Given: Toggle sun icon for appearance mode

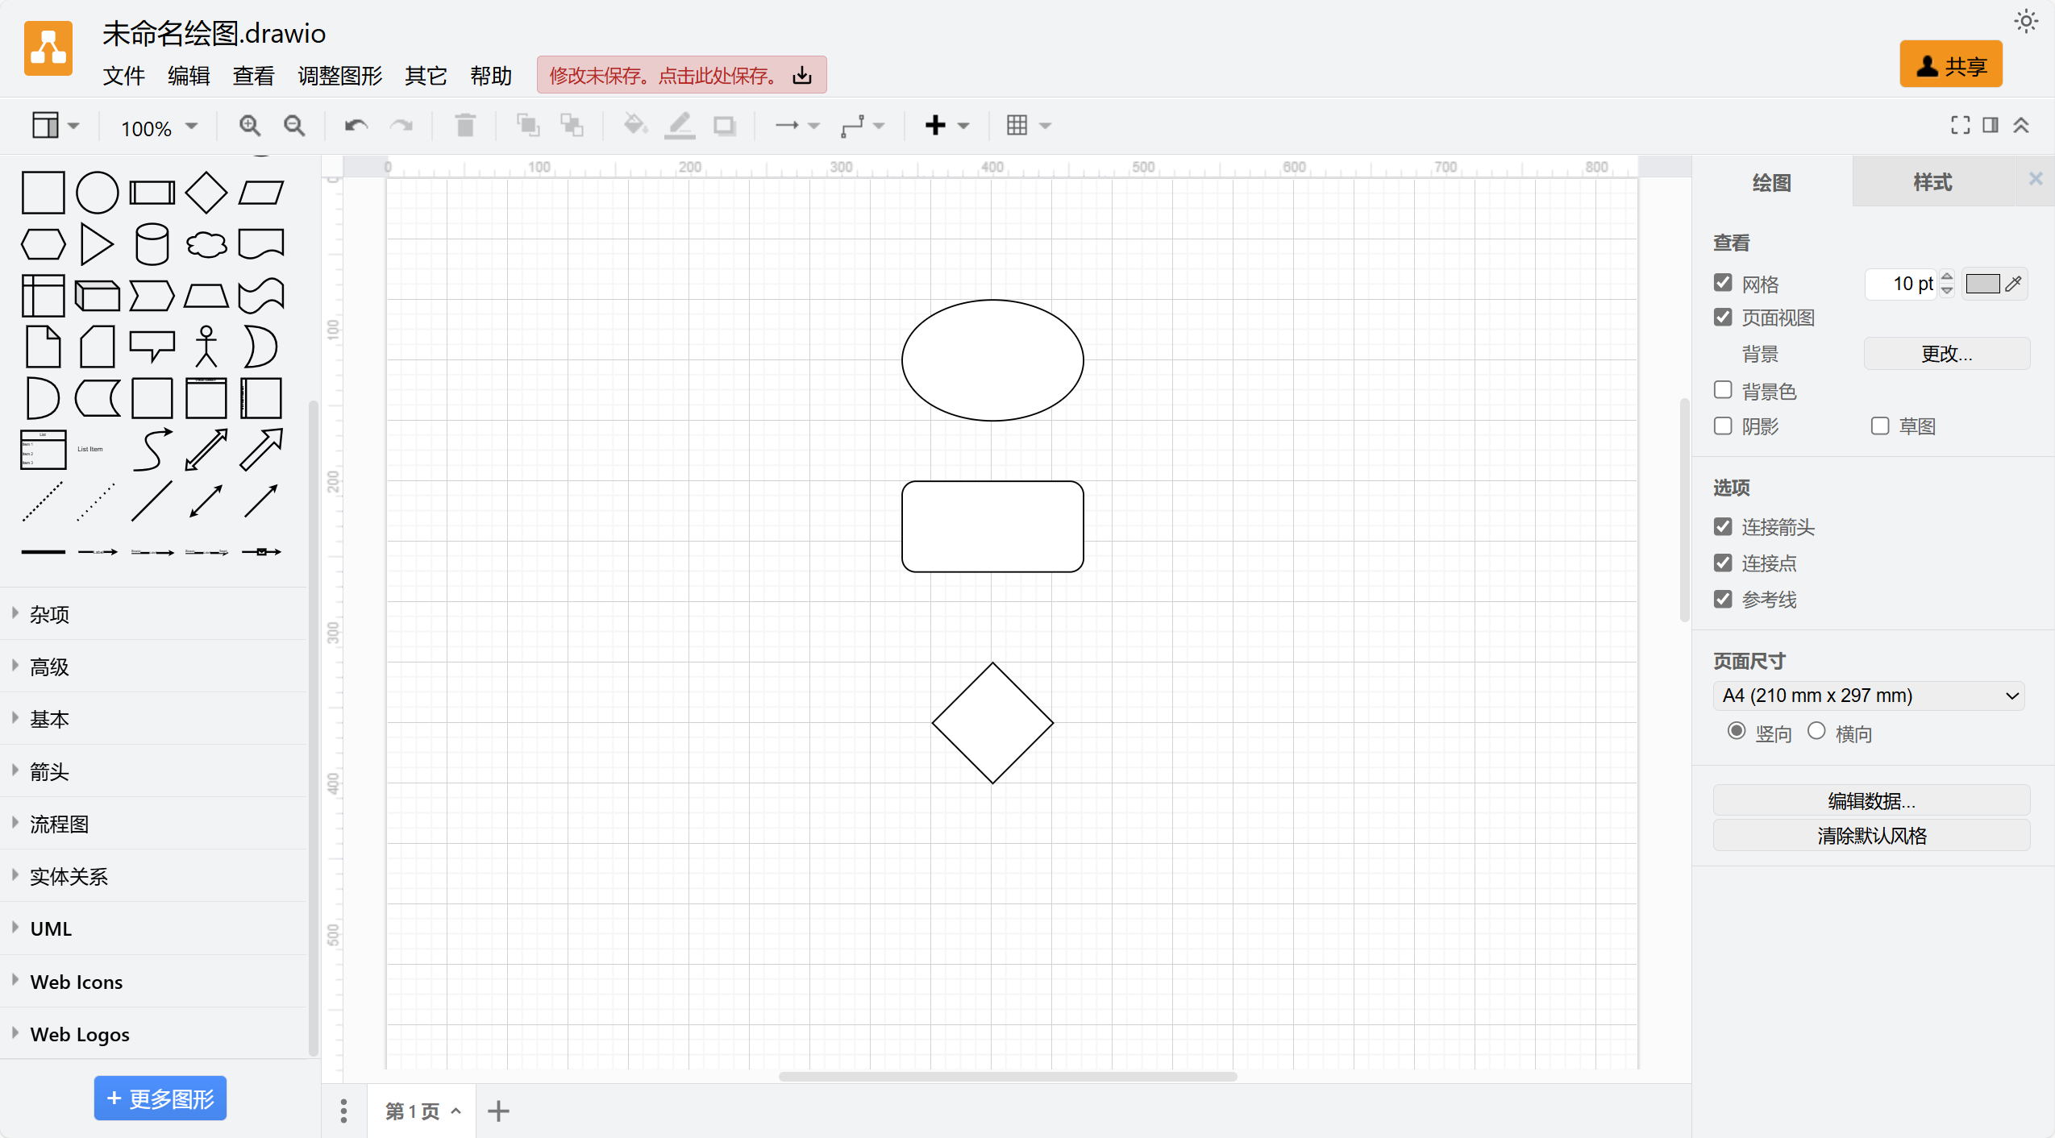Looking at the screenshot, I should pos(2026,22).
